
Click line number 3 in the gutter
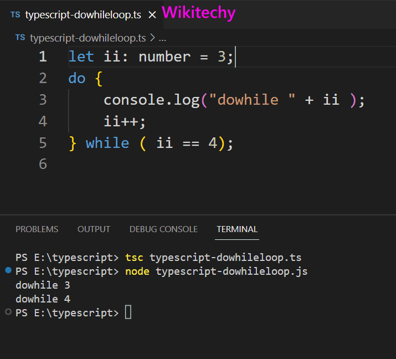[43, 100]
